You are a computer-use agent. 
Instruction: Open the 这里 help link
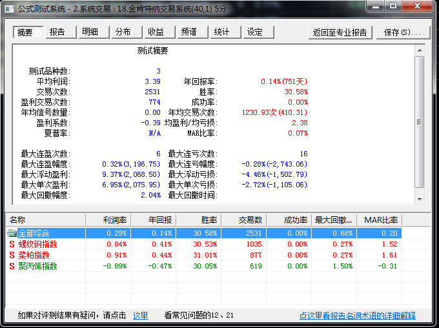click(140, 316)
